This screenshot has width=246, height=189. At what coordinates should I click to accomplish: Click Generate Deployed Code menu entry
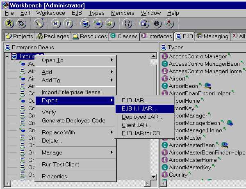[x=73, y=120]
